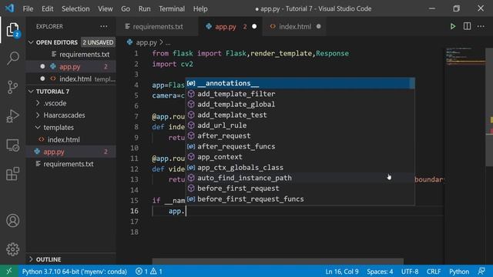Viewport: 493px width, 277px height.
Task: Open the Search view in activity bar
Action: (12, 58)
